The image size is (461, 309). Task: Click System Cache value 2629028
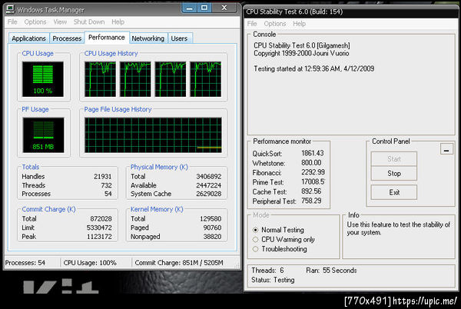tap(209, 194)
